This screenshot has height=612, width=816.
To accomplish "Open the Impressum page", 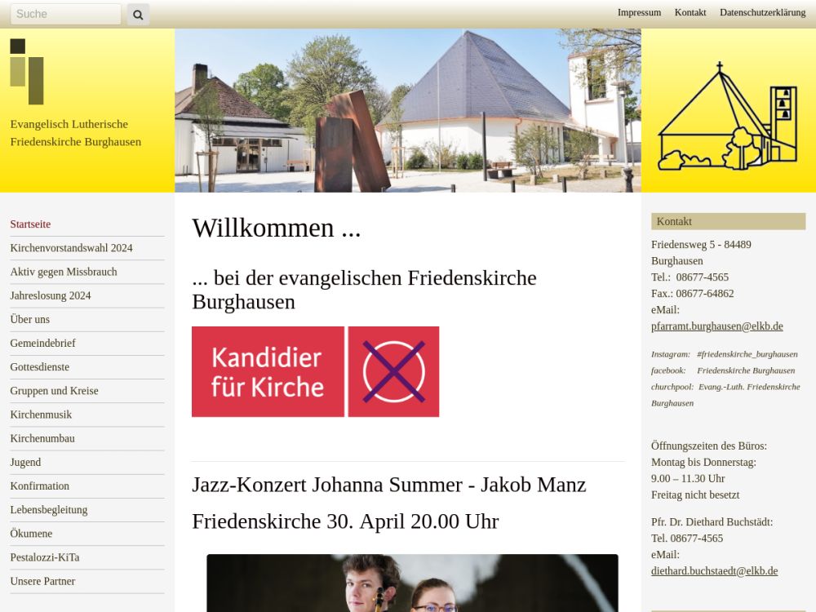I will point(639,12).
